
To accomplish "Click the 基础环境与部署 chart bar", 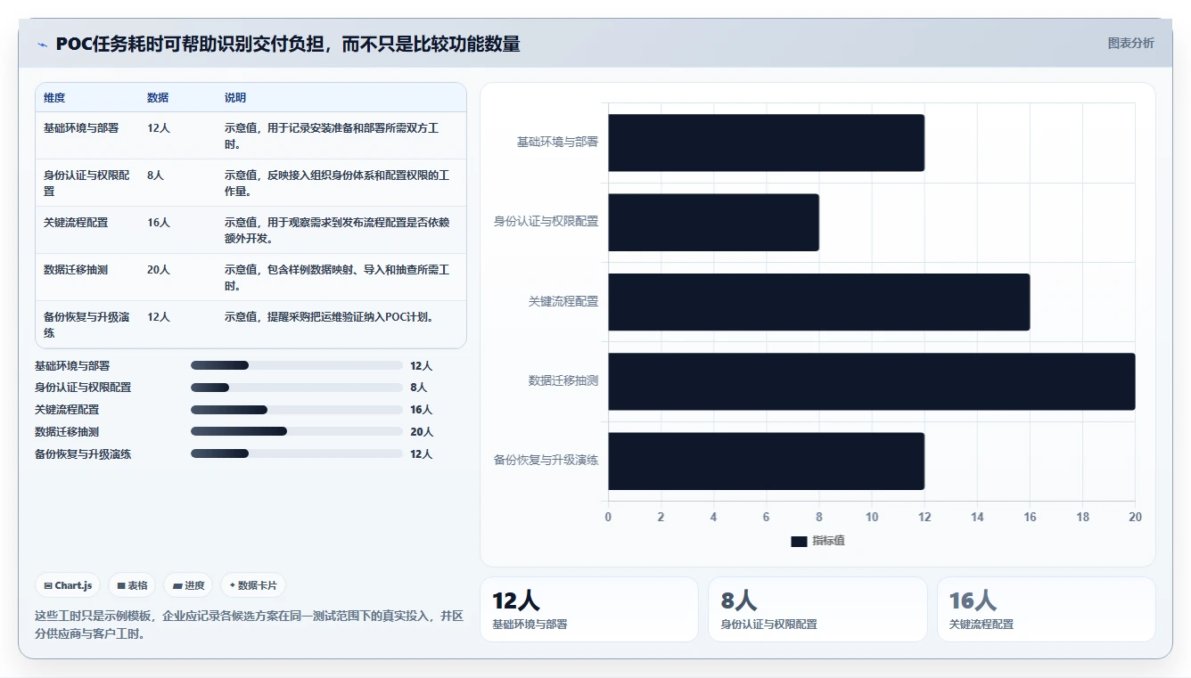I will click(x=766, y=143).
